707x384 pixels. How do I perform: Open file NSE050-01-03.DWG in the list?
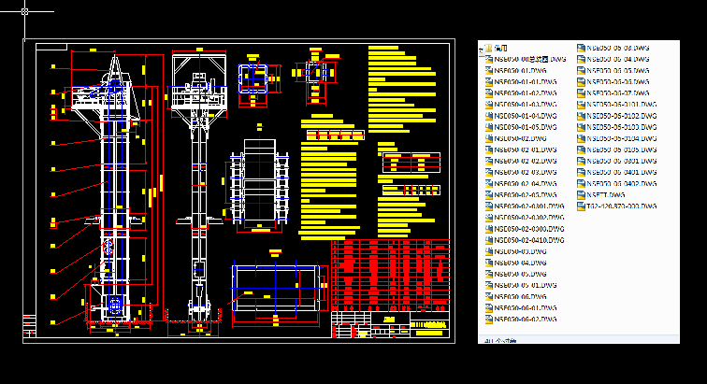point(524,105)
